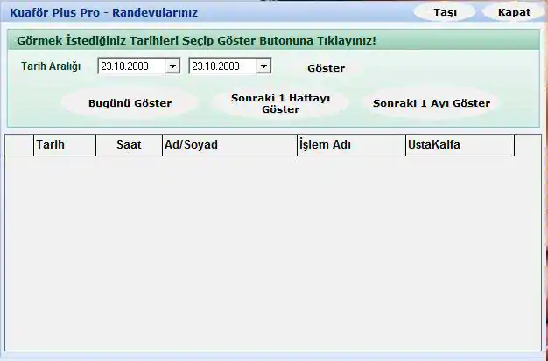Image resolution: width=548 pixels, height=361 pixels.
Task: Click the blank row selector header cell
Action: 19,146
